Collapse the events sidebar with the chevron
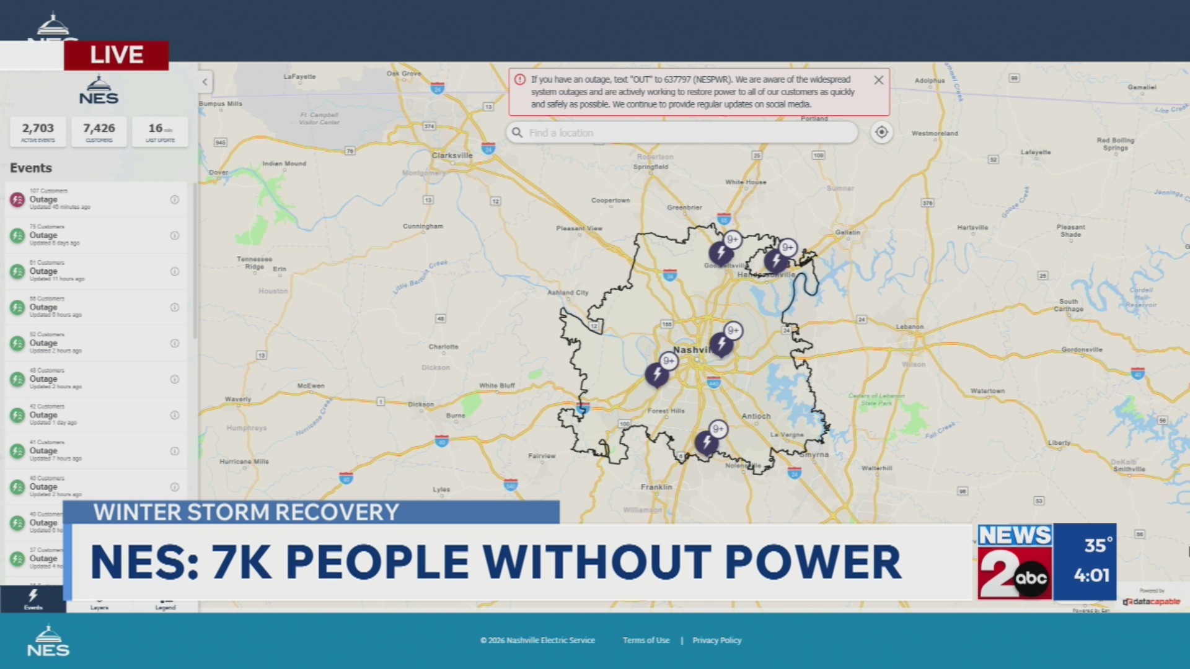The height and width of the screenshot is (669, 1190). click(x=205, y=82)
